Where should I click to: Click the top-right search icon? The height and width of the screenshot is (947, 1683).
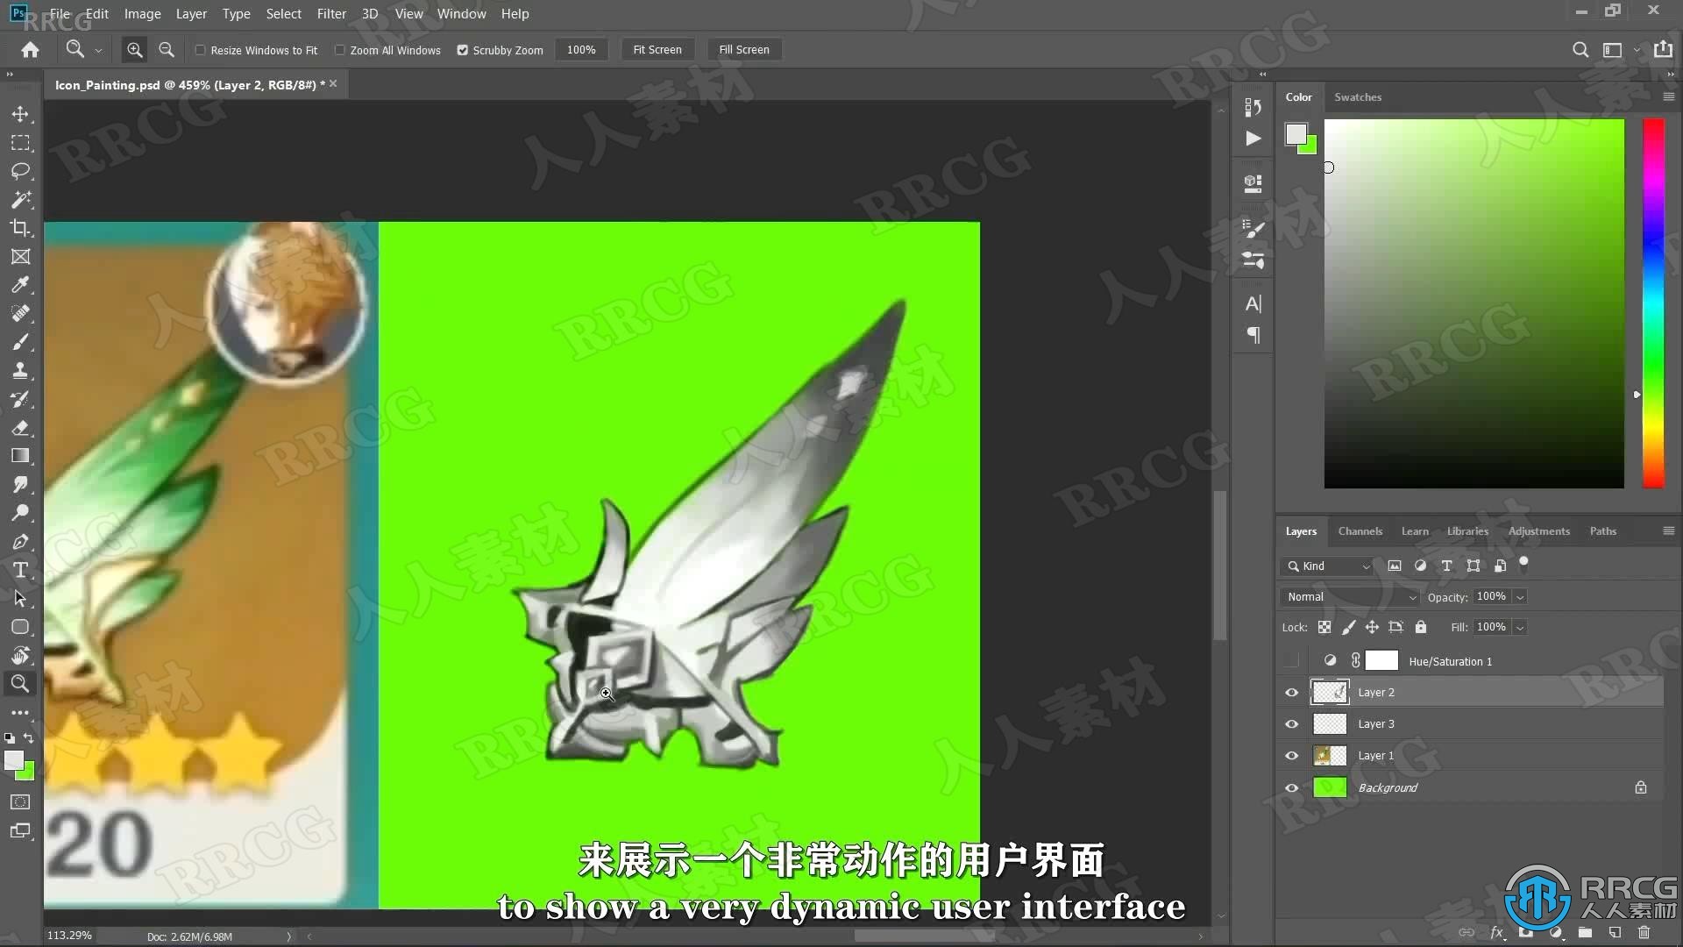click(1580, 50)
